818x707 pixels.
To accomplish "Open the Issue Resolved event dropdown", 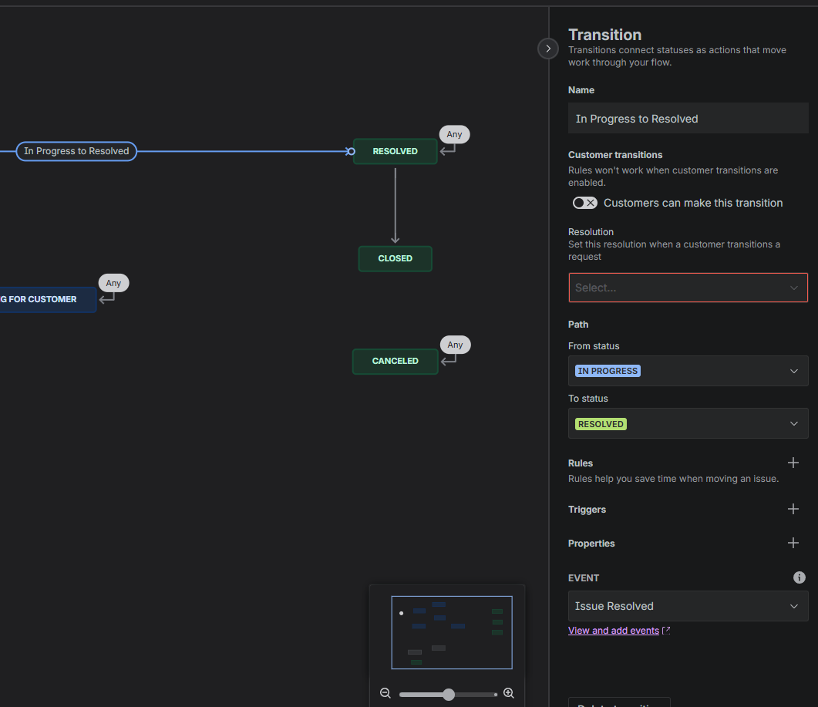I will (688, 606).
